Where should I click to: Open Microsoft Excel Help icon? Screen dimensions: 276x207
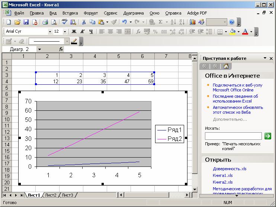[x=232, y=22]
